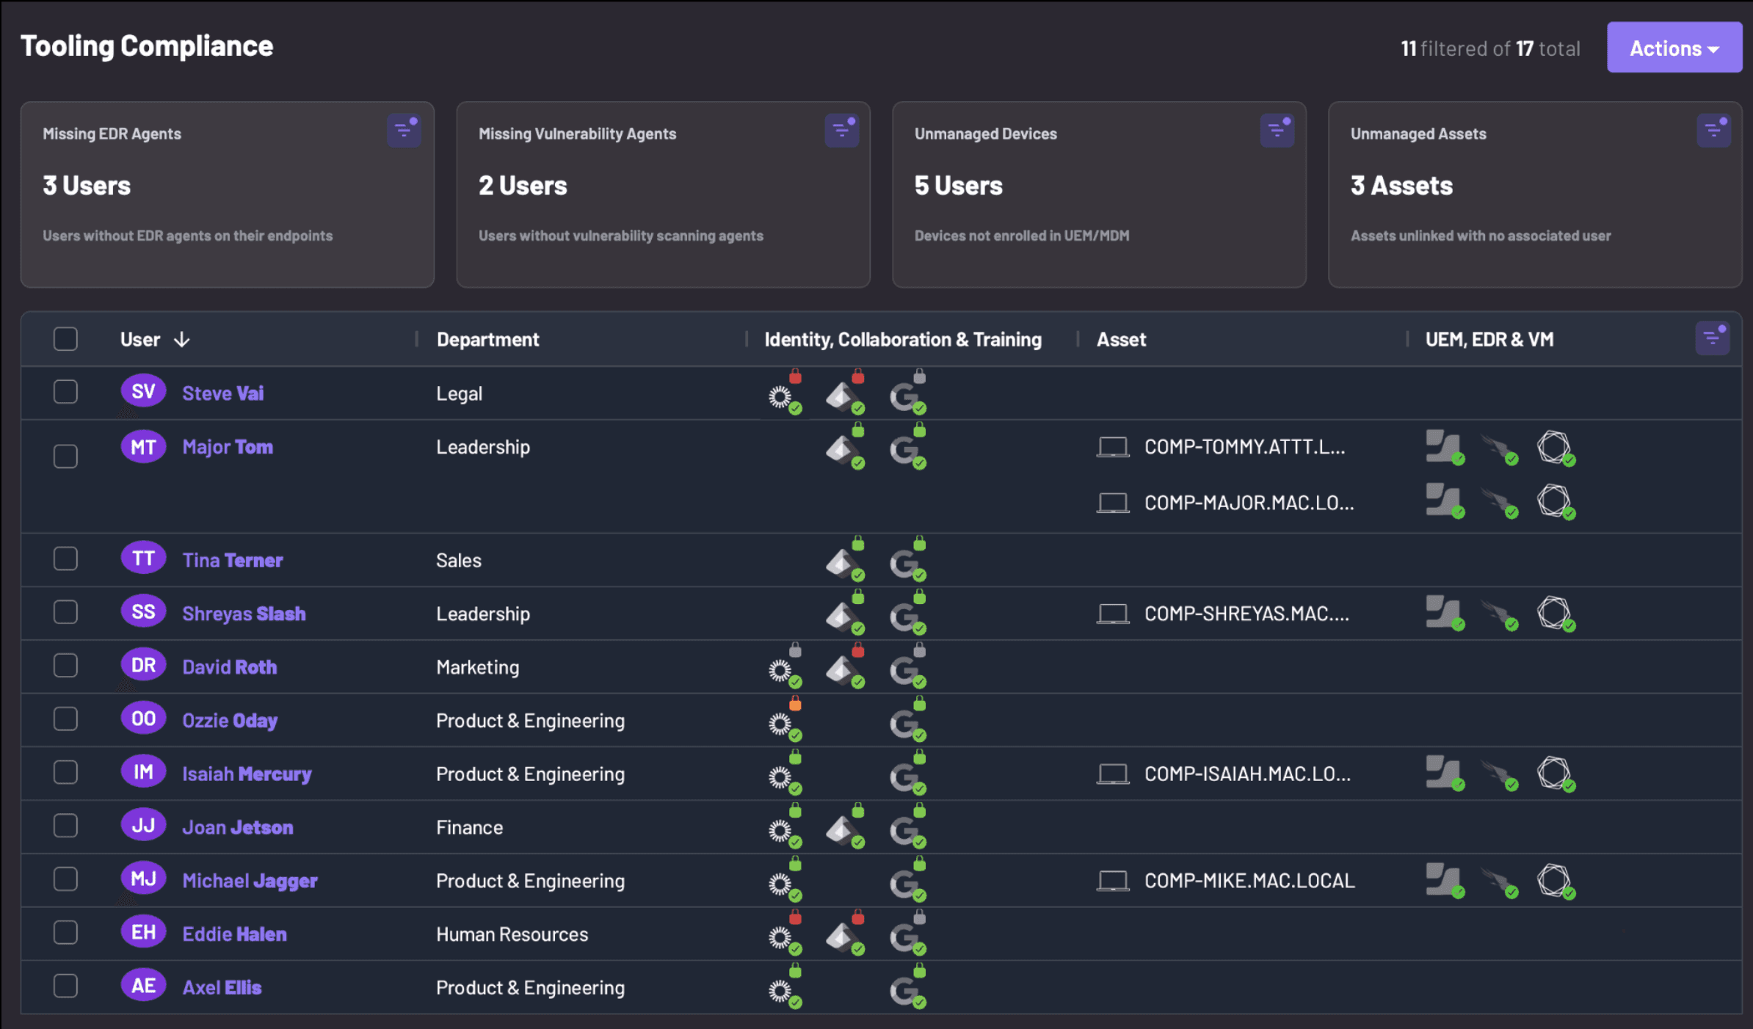The width and height of the screenshot is (1753, 1029).
Task: Click VM polygon icon for COMP-SHREYAS.MAC asset
Action: point(1555,613)
